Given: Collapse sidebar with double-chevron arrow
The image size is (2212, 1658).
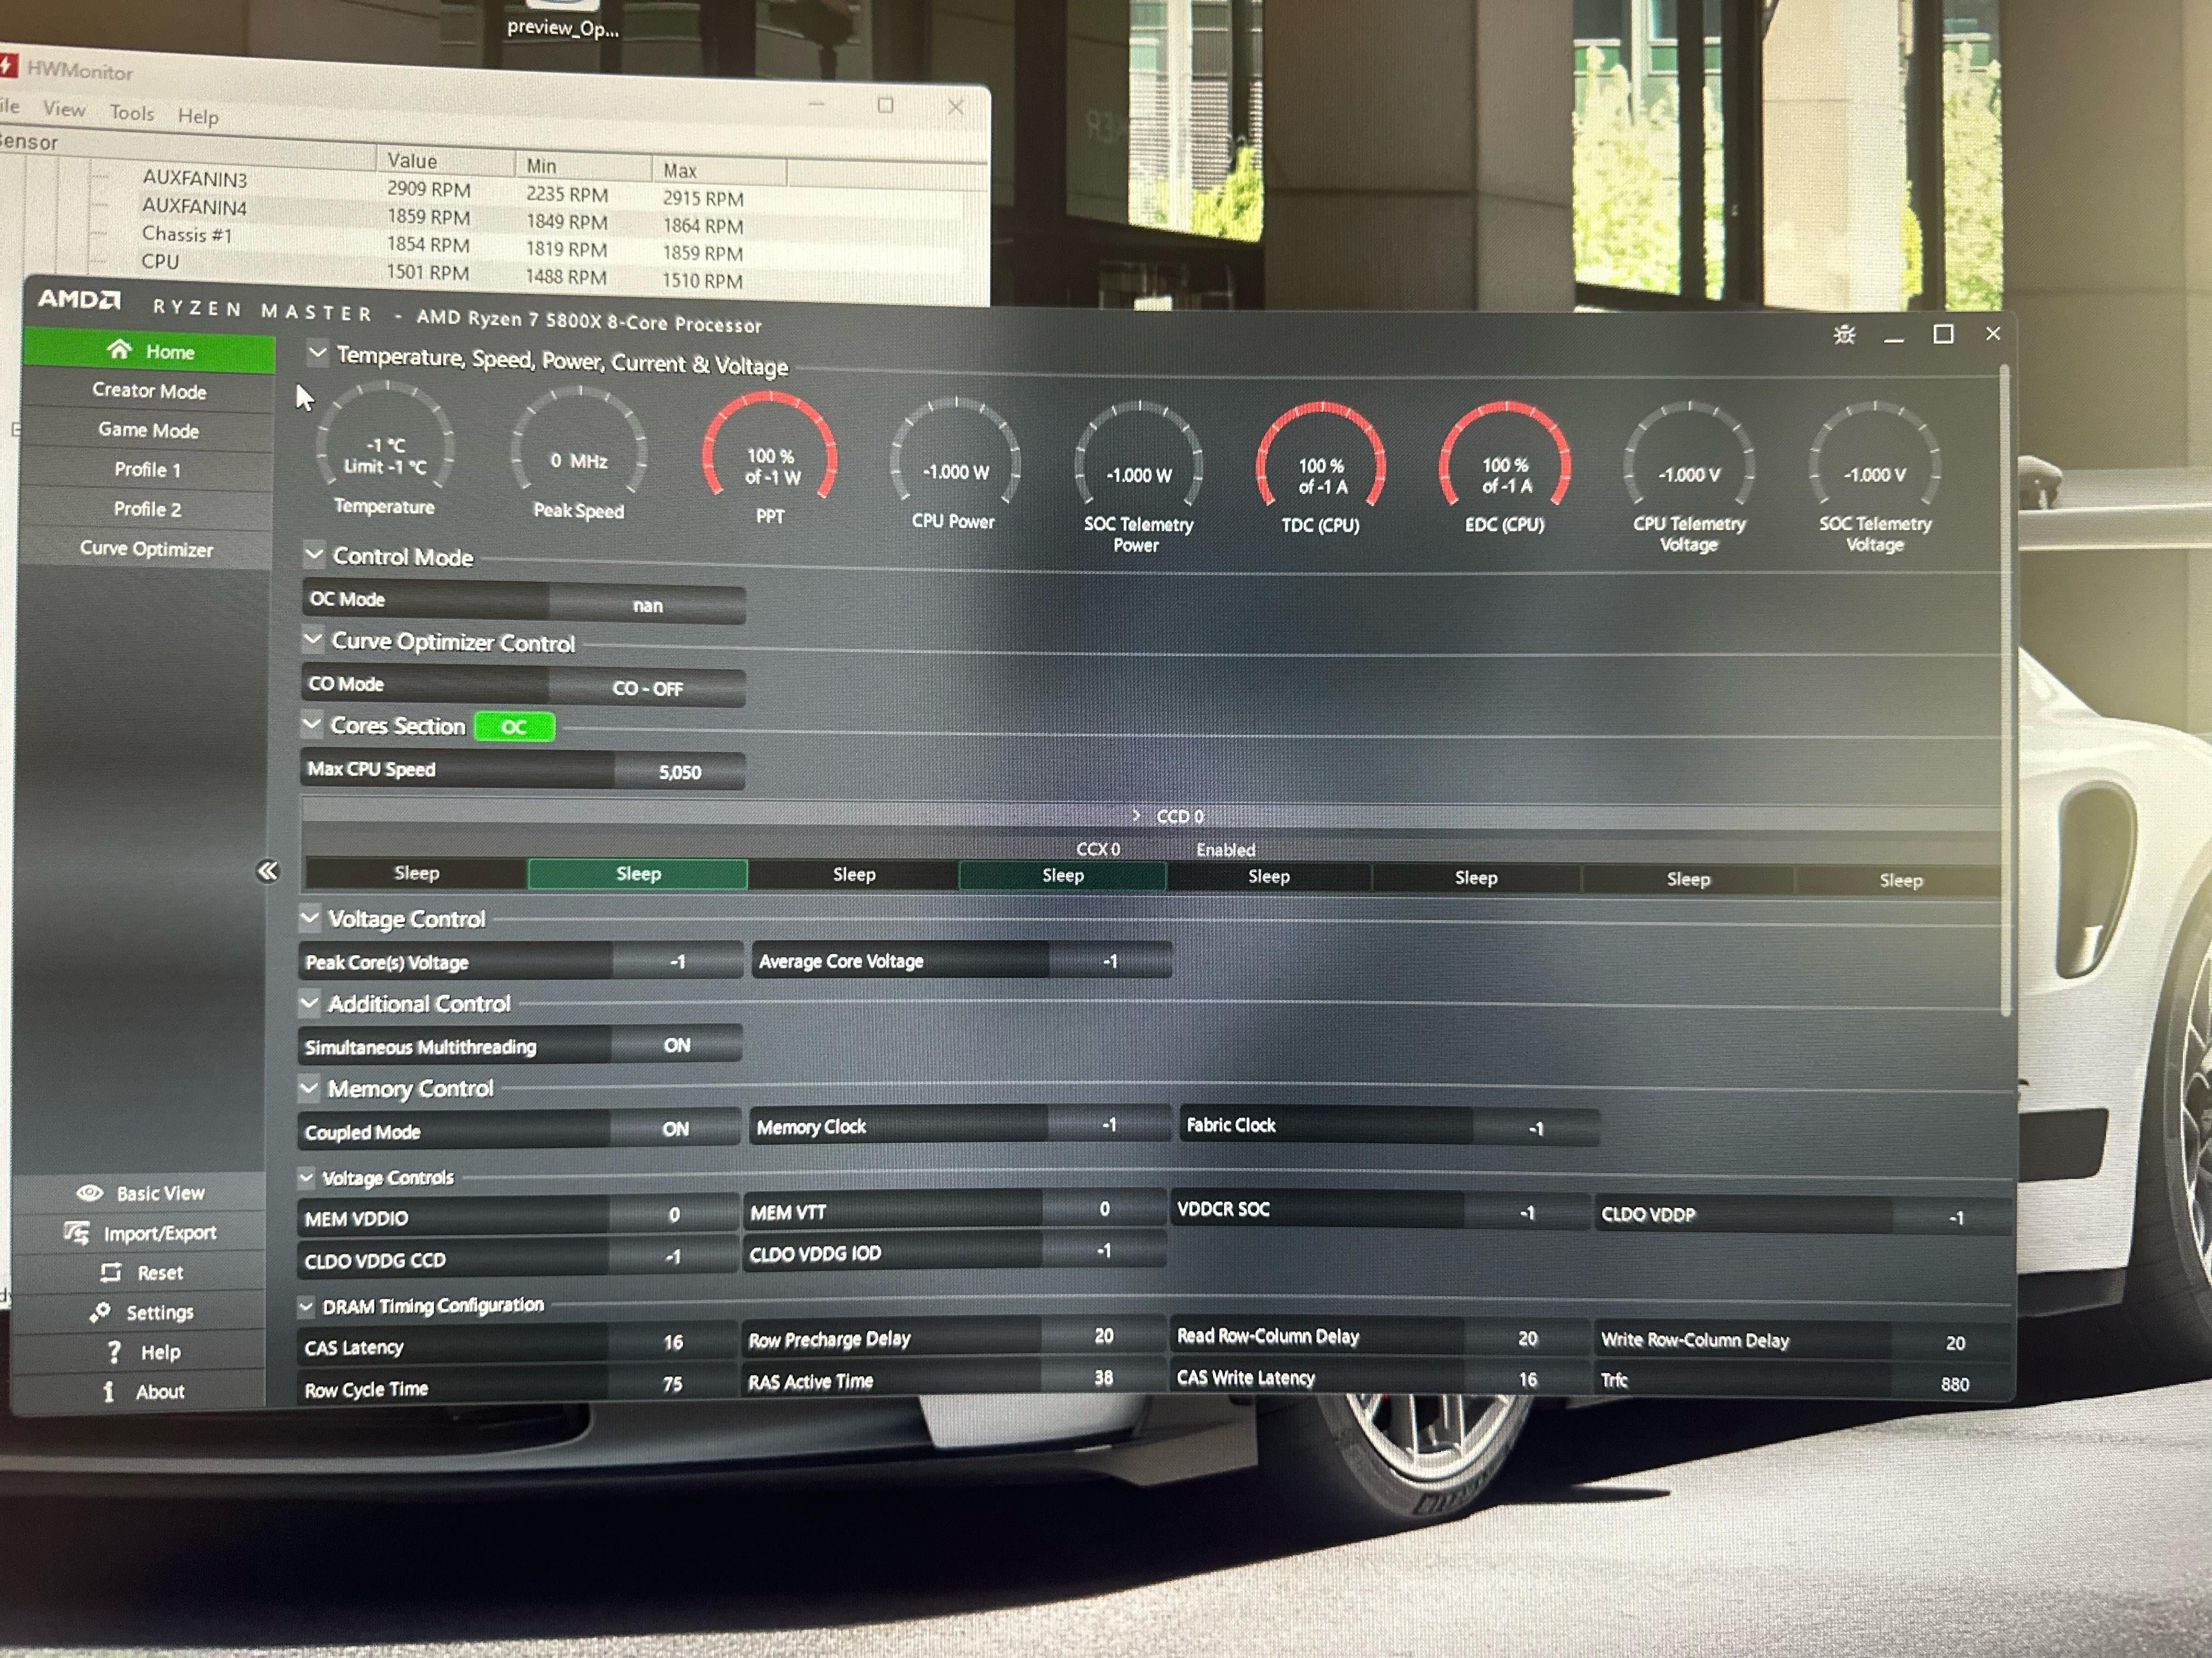Looking at the screenshot, I should (267, 871).
